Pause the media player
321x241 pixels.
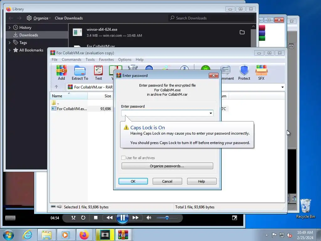coord(123,218)
